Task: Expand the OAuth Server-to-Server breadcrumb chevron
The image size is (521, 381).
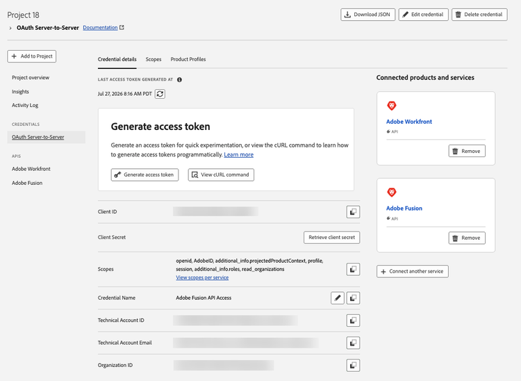Action: (x=10, y=28)
